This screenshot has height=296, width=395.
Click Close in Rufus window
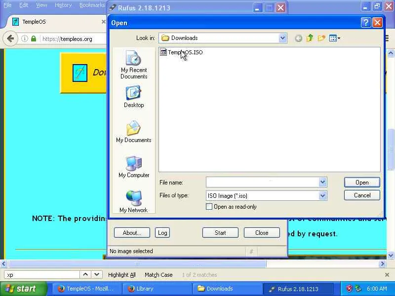click(x=262, y=232)
